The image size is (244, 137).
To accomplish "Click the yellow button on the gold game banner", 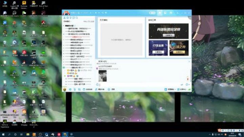I will pyautogui.click(x=179, y=52).
